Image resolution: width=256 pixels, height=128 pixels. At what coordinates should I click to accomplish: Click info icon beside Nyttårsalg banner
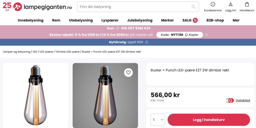(x=147, y=42)
